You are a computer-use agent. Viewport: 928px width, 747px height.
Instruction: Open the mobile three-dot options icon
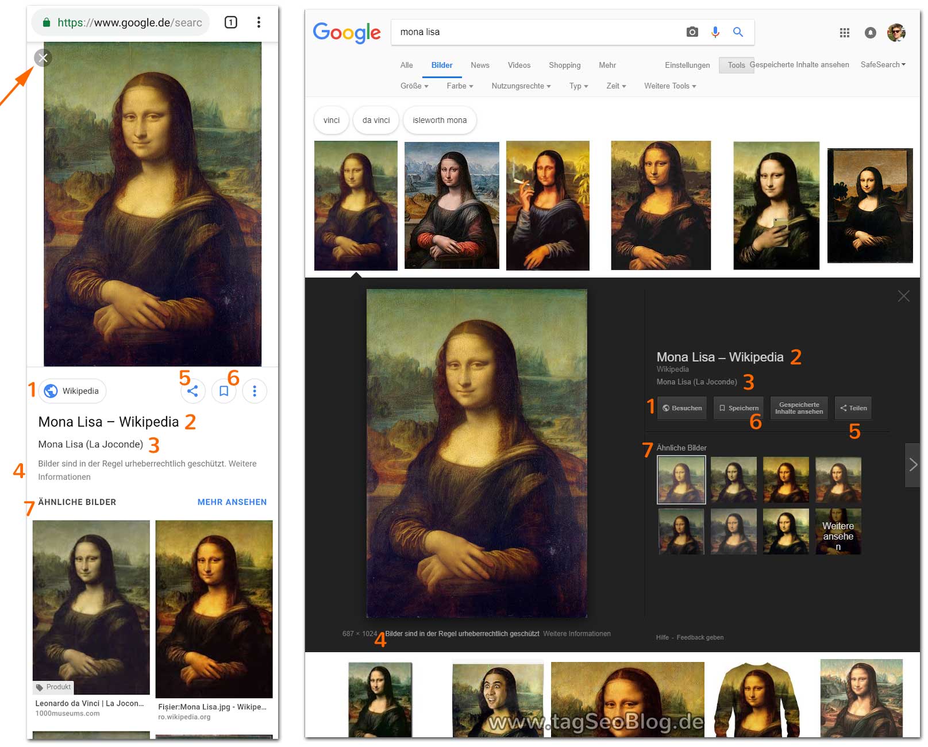255,391
